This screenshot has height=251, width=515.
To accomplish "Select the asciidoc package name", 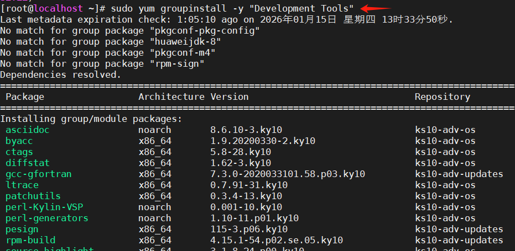I will [28, 130].
